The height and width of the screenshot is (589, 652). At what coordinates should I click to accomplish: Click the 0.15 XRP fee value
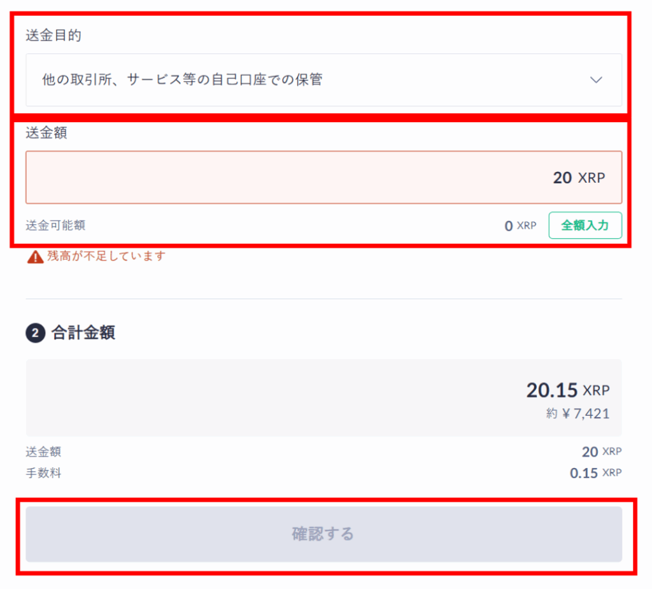(595, 473)
